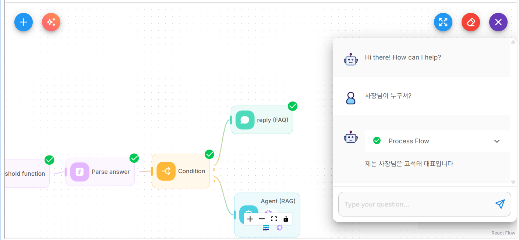The image size is (519, 240).
Task: Clear chat with the red eraser button
Action: click(x=471, y=22)
